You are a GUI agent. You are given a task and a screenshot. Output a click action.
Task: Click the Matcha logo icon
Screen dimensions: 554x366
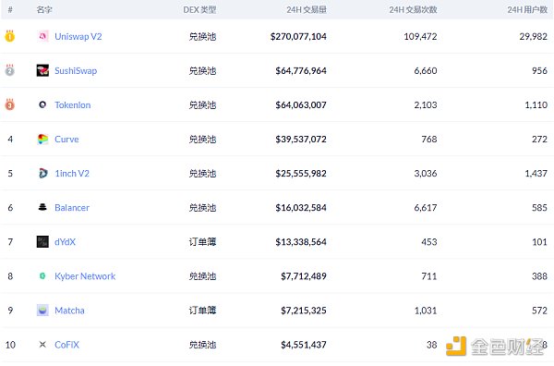tap(42, 311)
